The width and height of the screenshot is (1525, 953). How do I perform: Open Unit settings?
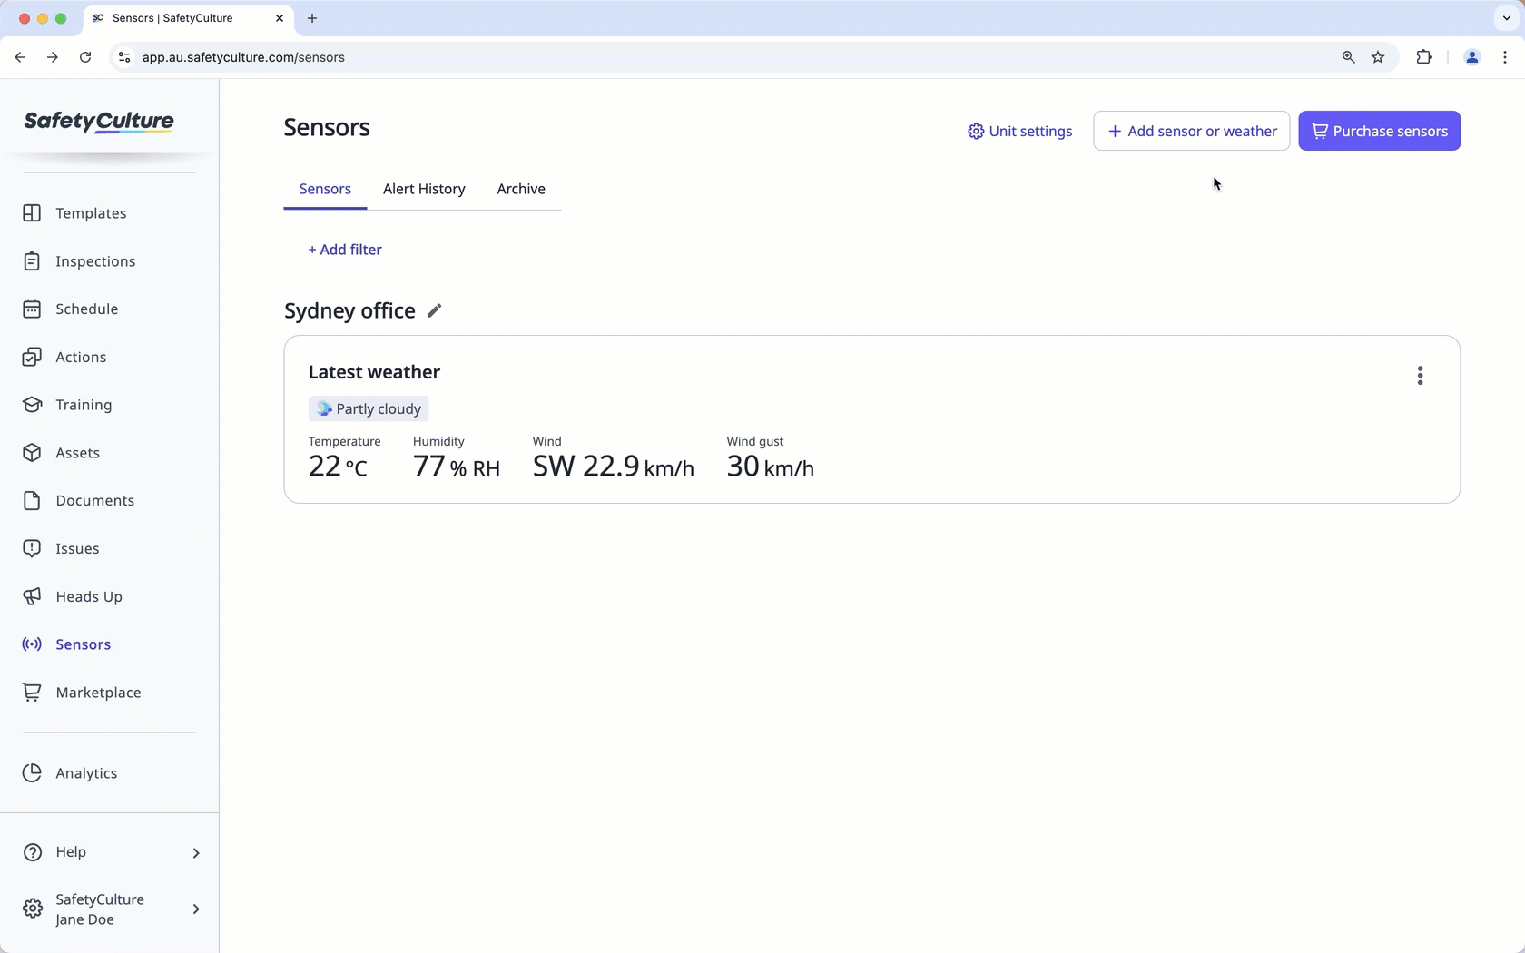point(1019,132)
